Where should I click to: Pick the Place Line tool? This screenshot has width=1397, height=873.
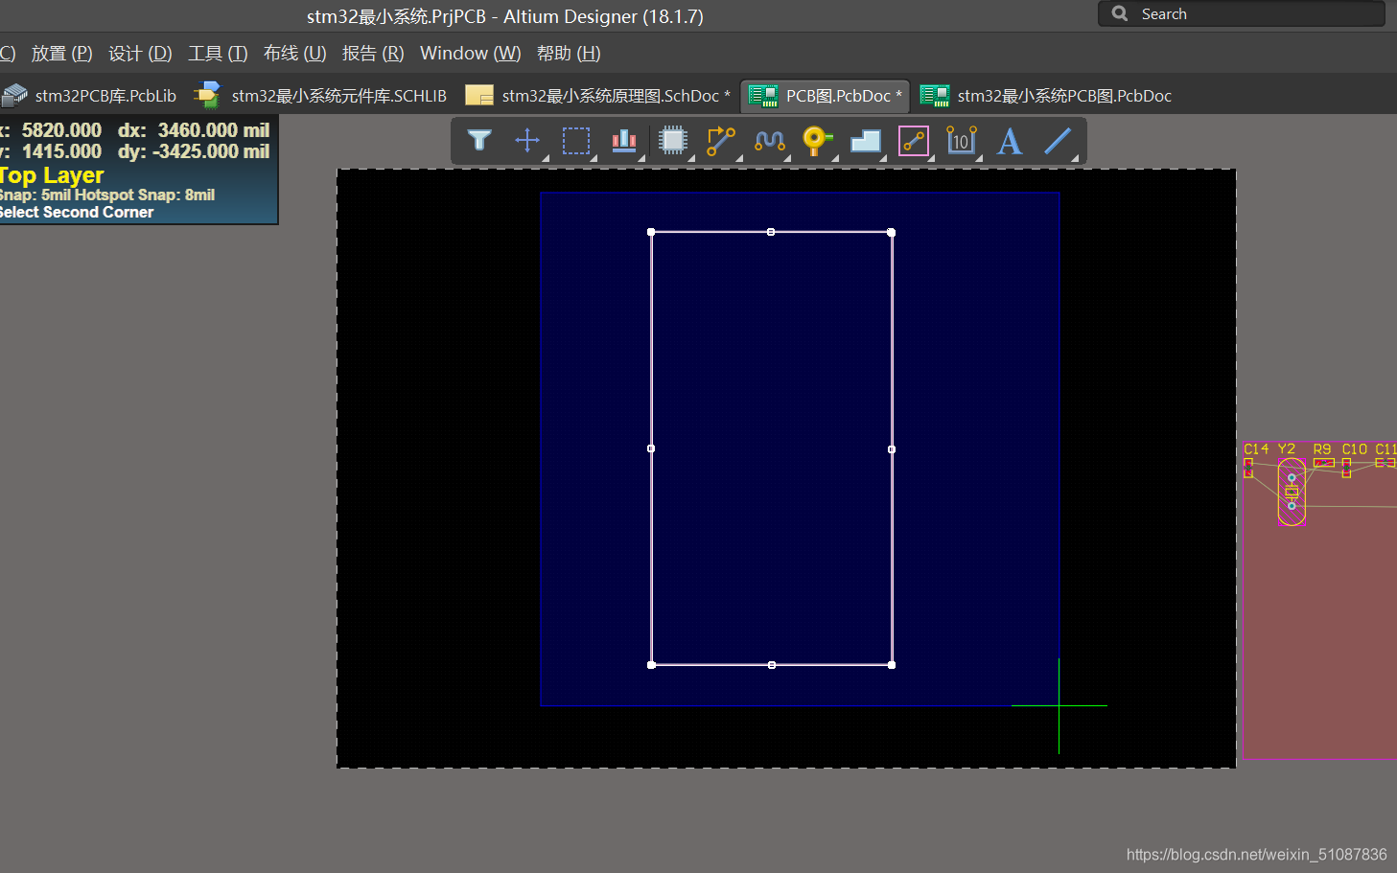[x=1058, y=141]
